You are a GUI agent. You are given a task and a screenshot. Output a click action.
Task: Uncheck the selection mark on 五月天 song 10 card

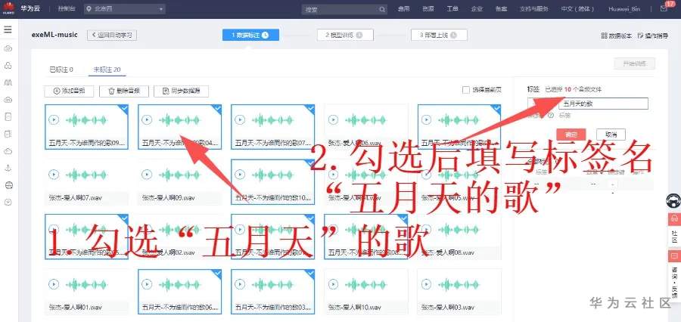(x=310, y=163)
